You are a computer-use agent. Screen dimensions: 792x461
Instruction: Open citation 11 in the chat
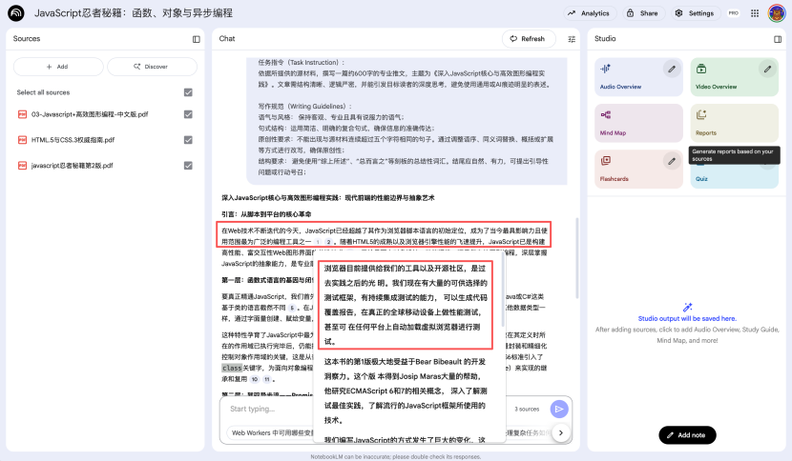tap(266, 379)
